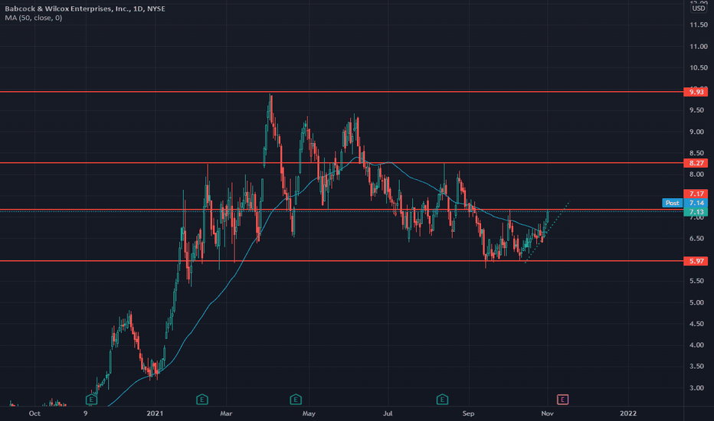
Task: Select the dotted green trend line near Nov
Action: point(547,232)
